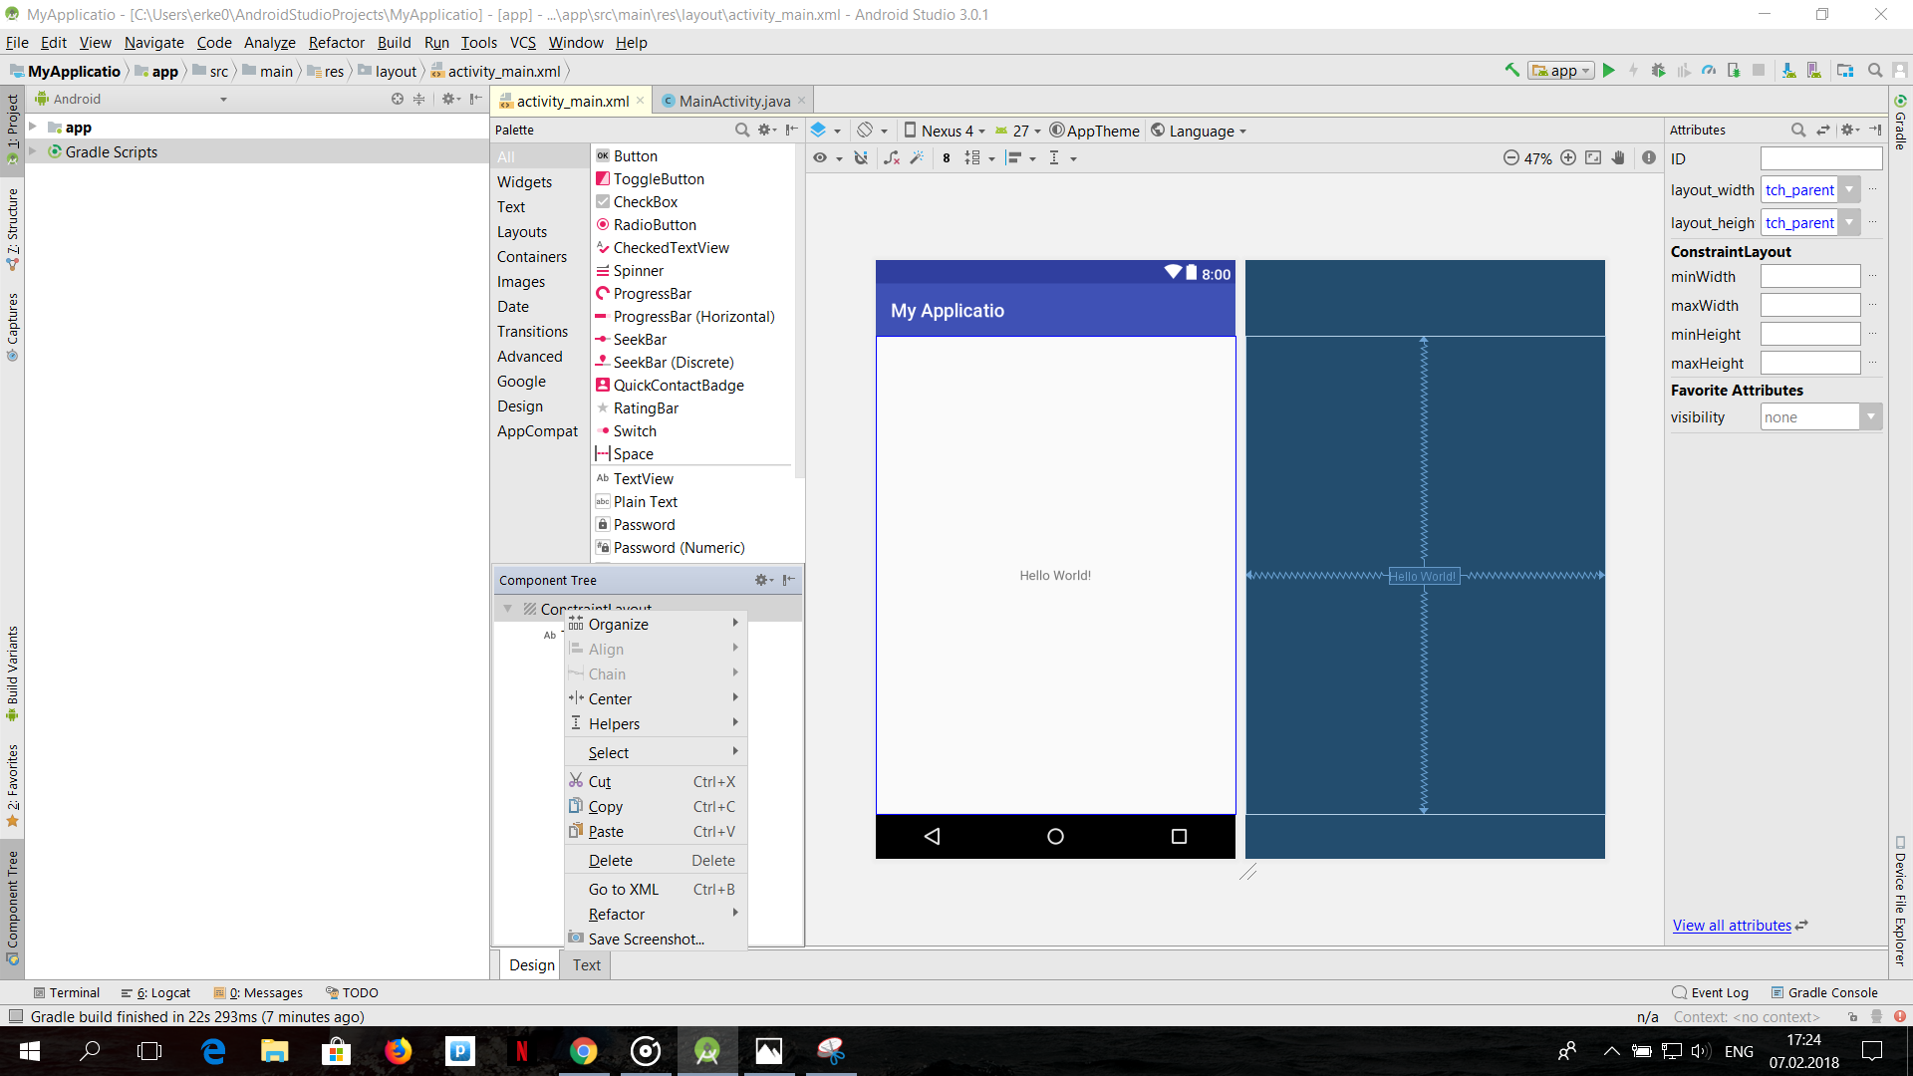Open Firefox from the taskbar

399,1051
